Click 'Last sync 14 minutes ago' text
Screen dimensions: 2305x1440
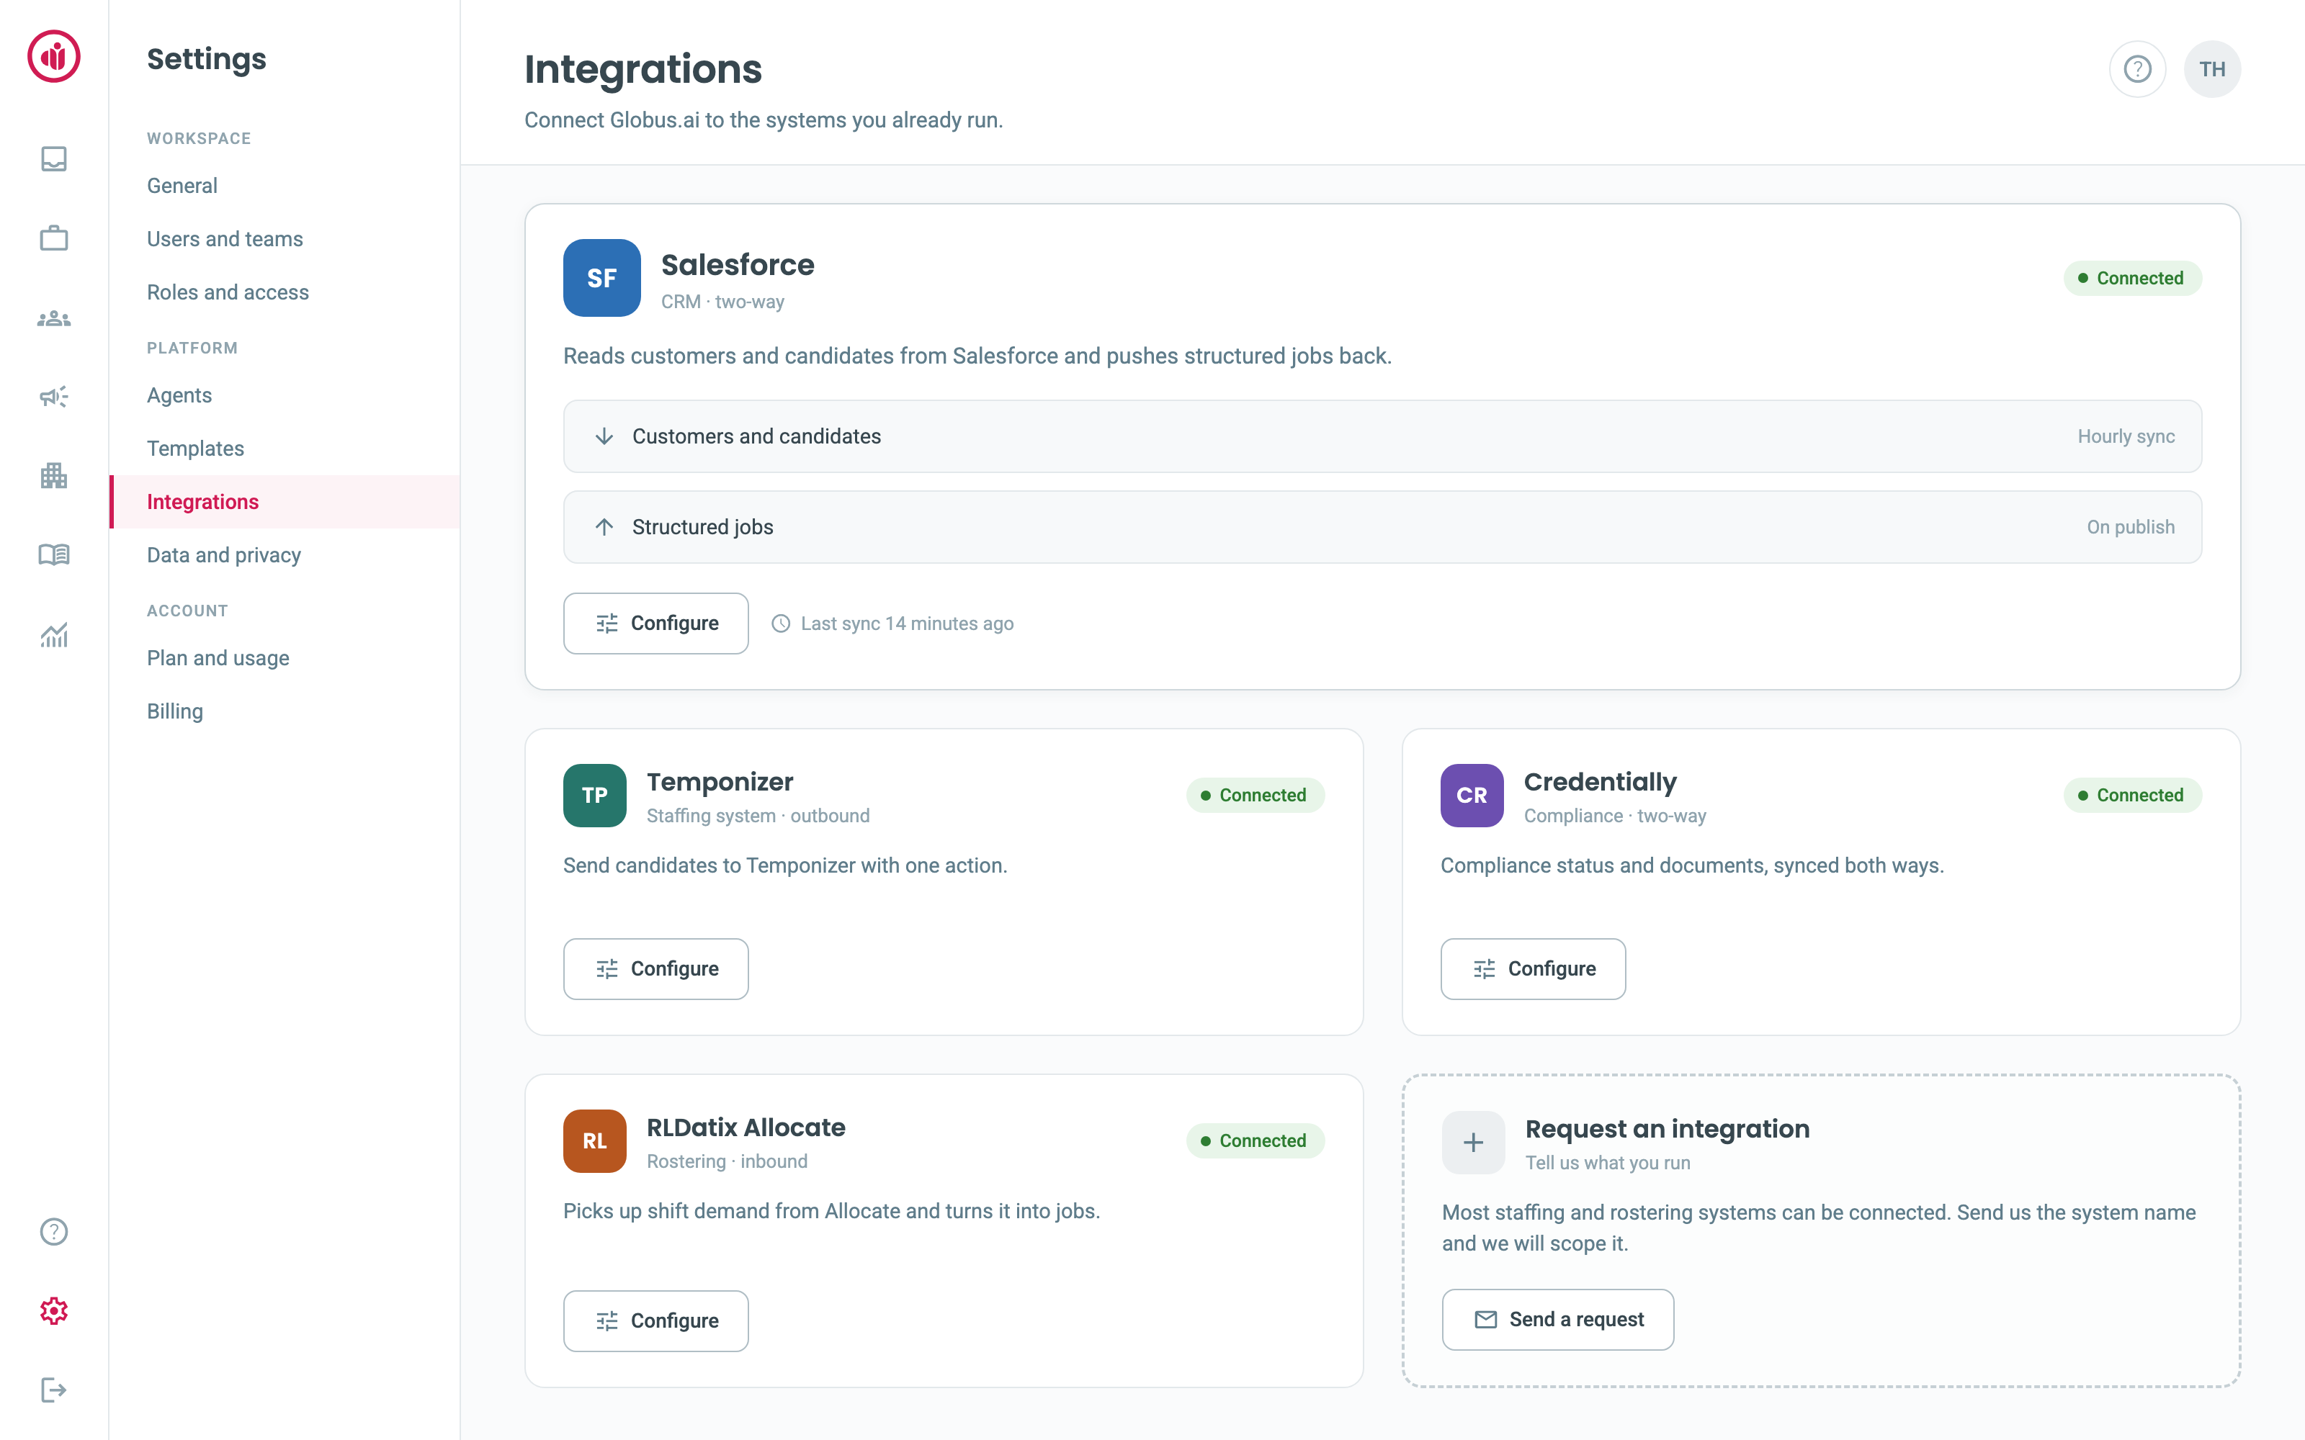(x=907, y=624)
